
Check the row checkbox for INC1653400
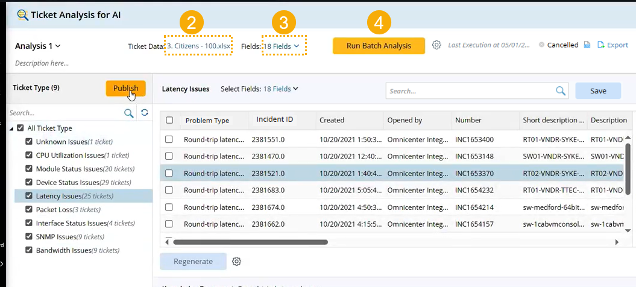click(169, 139)
